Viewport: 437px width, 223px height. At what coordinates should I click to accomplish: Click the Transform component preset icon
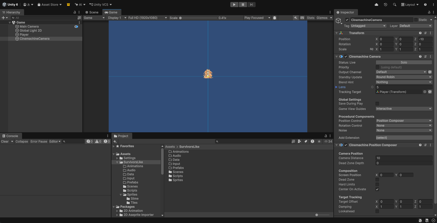tap(425, 33)
